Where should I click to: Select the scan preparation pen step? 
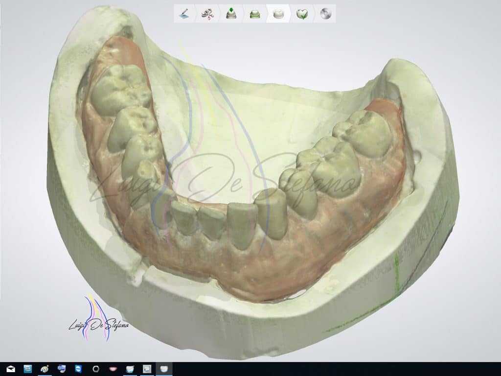click(x=183, y=14)
